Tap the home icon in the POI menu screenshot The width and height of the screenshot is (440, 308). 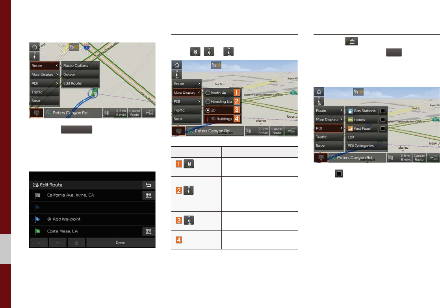319,92
